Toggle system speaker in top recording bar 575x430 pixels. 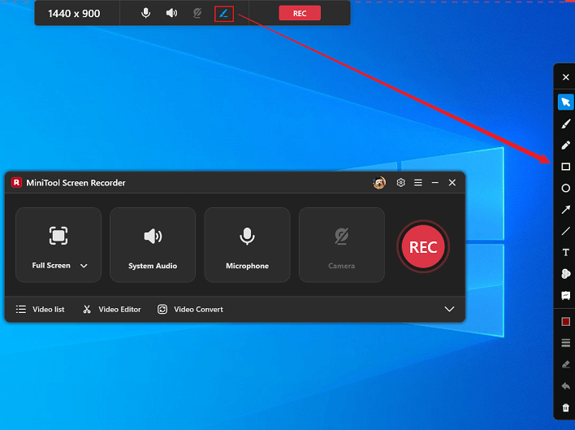pyautogui.click(x=171, y=13)
